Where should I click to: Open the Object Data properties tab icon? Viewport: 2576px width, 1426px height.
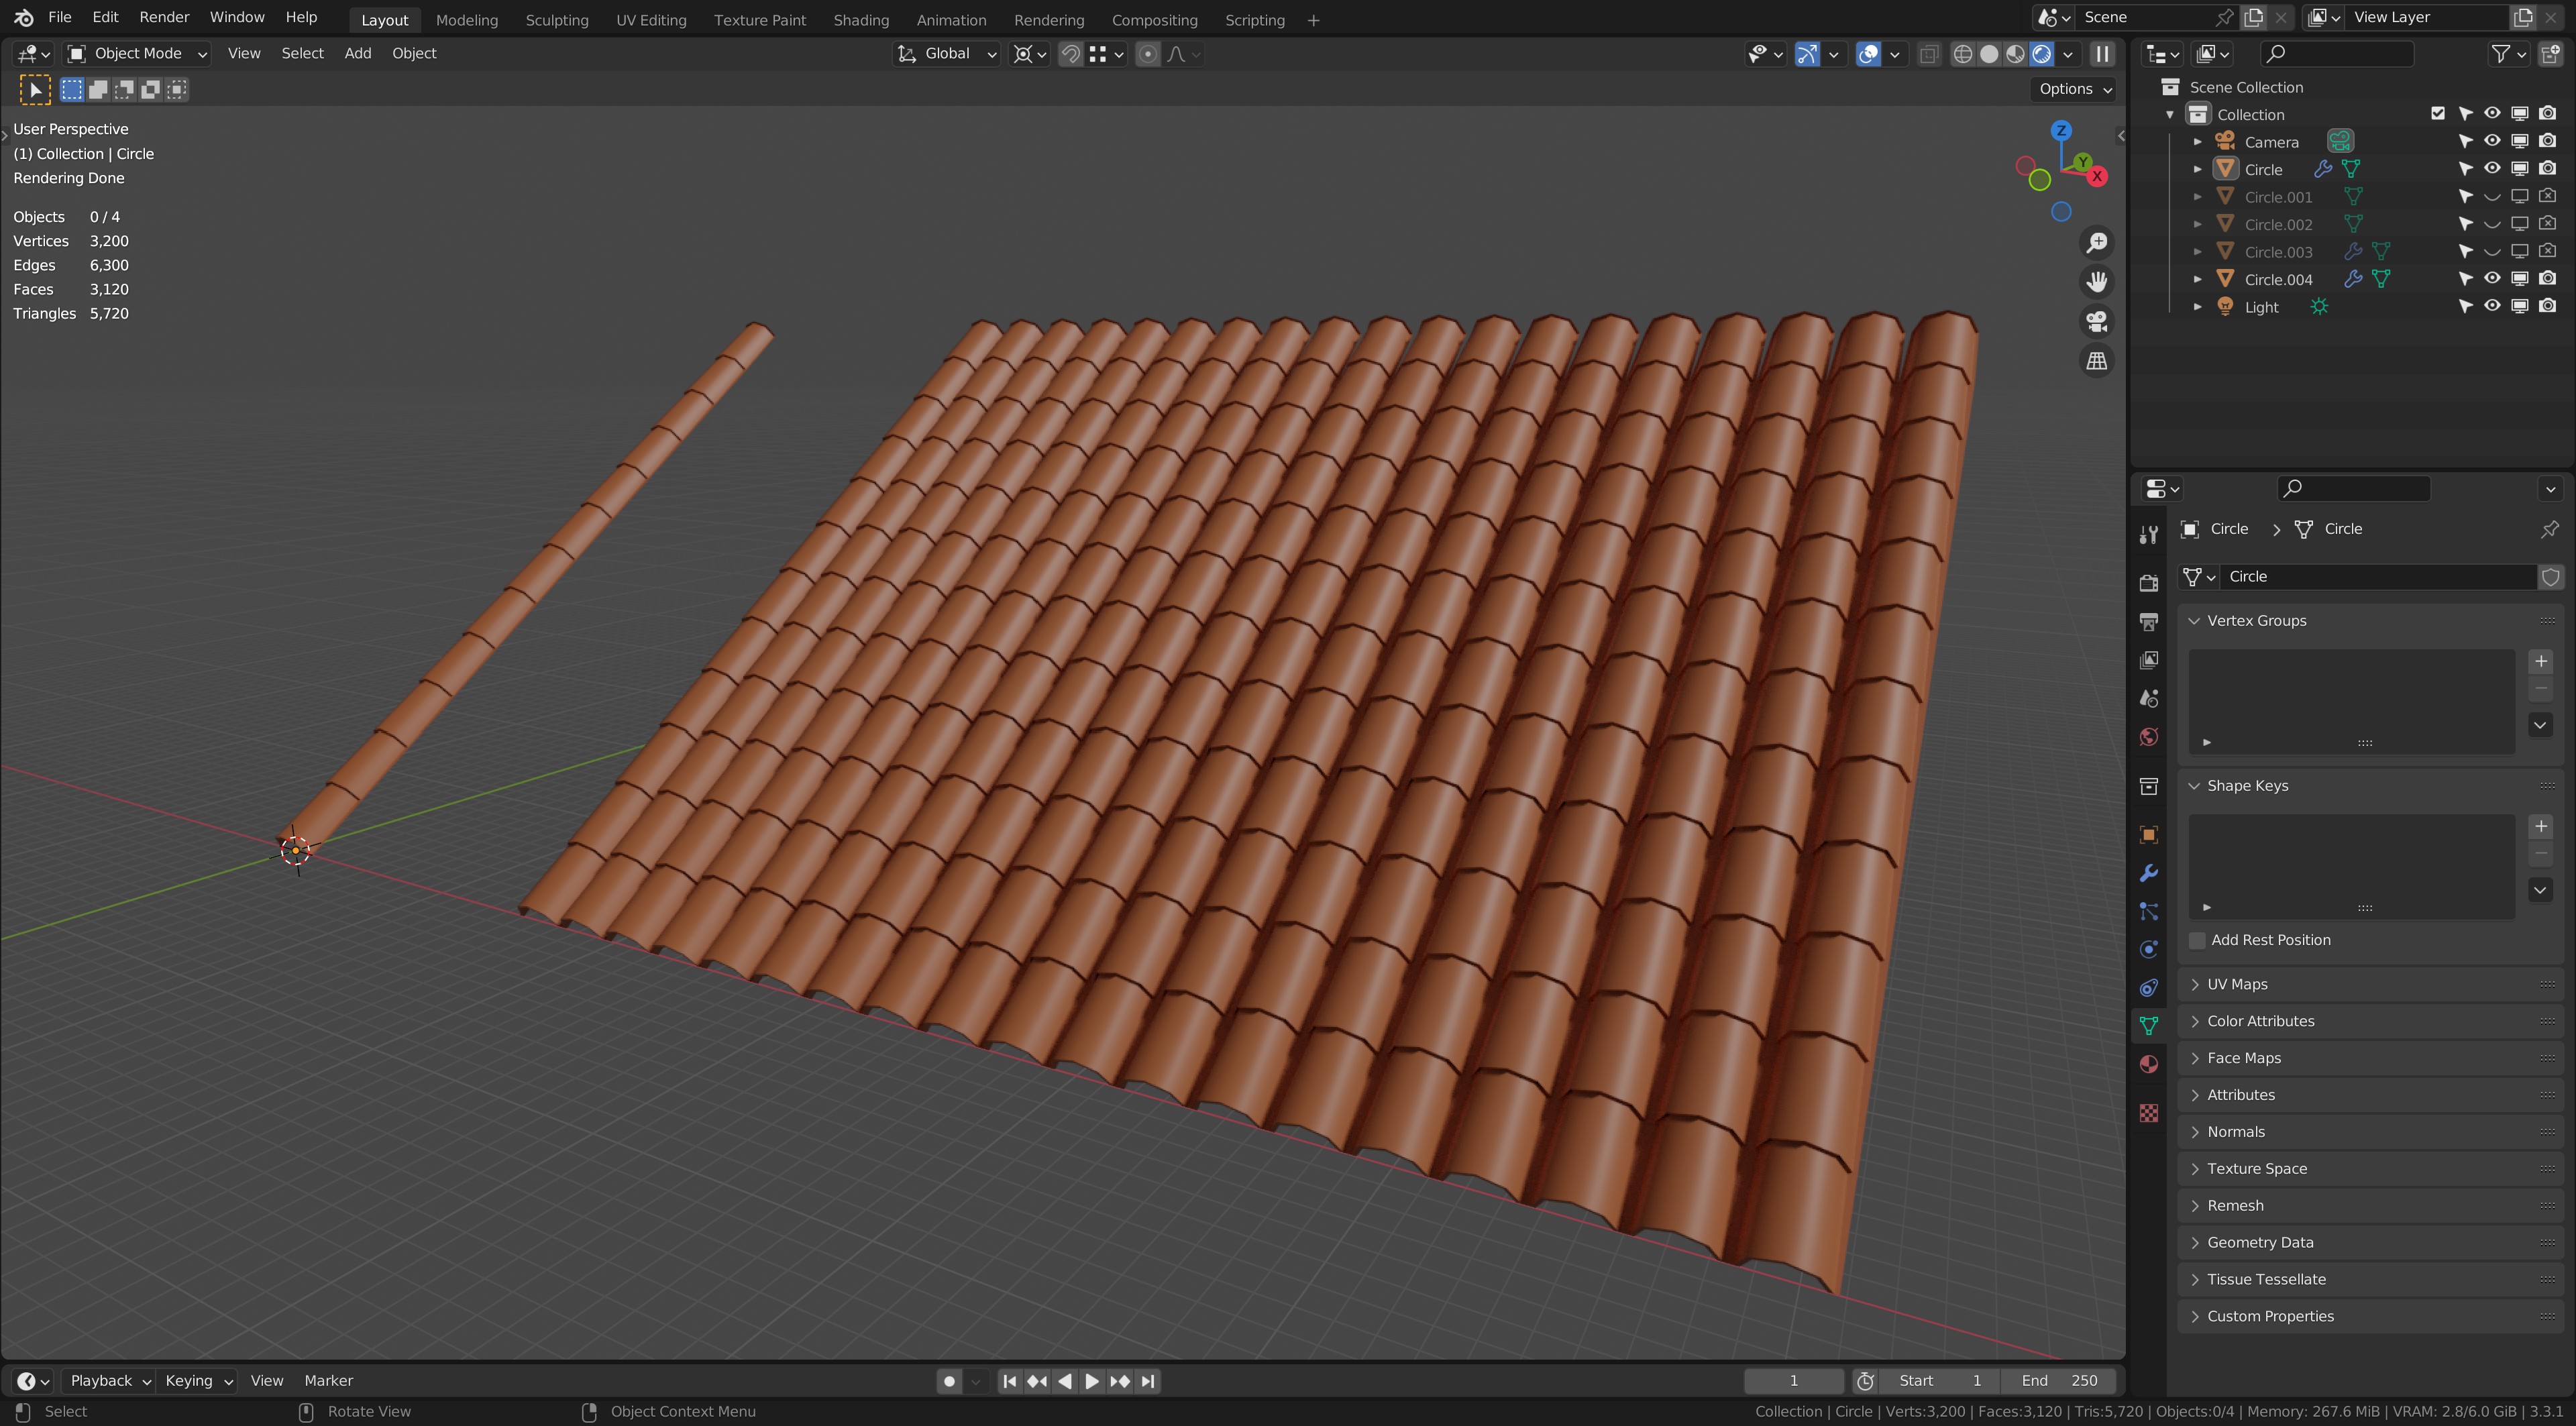point(2148,1026)
